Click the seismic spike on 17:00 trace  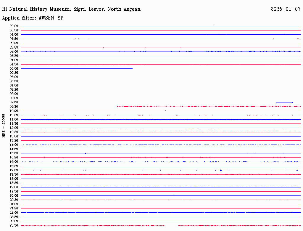[x=221, y=170]
